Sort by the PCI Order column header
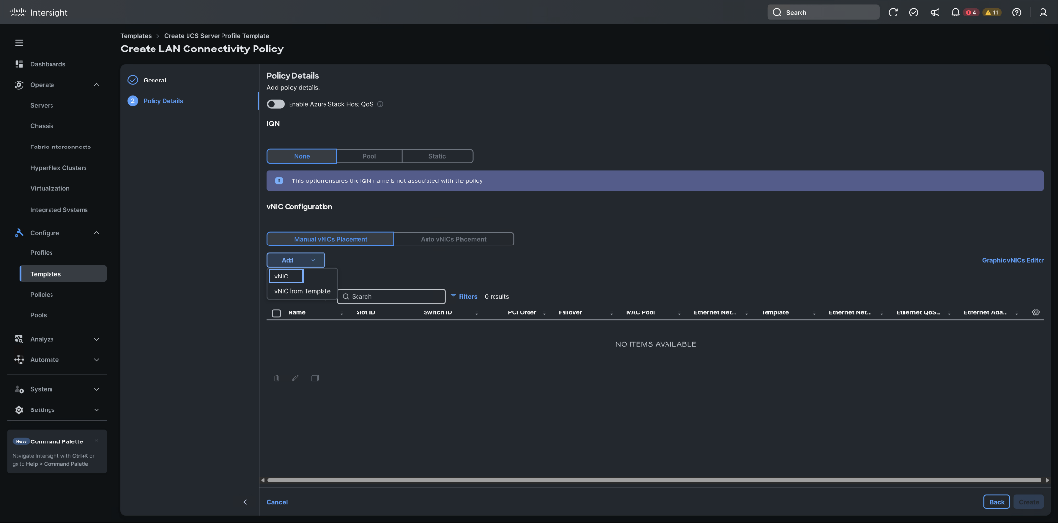1058x523 pixels. tap(523, 312)
